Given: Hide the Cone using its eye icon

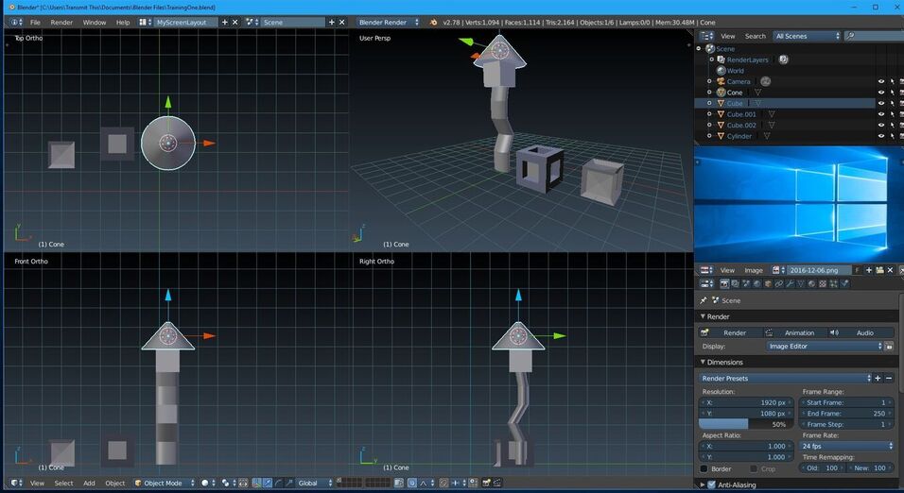Looking at the screenshot, I should pos(881,93).
